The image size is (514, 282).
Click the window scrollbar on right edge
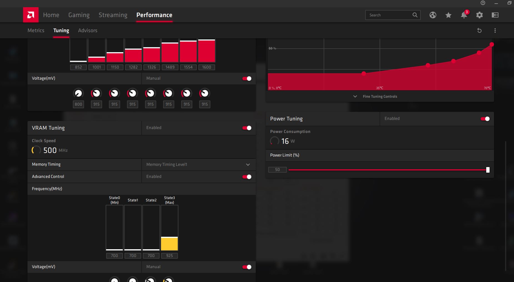point(505,205)
